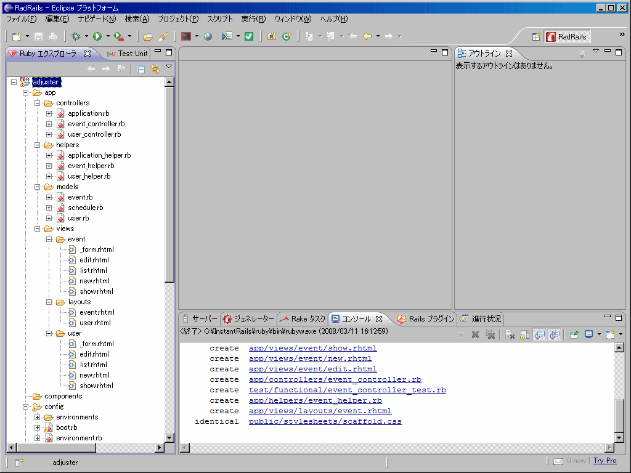This screenshot has width=631, height=473.
Task: Open the 編集(E) menu
Action: coord(57,19)
